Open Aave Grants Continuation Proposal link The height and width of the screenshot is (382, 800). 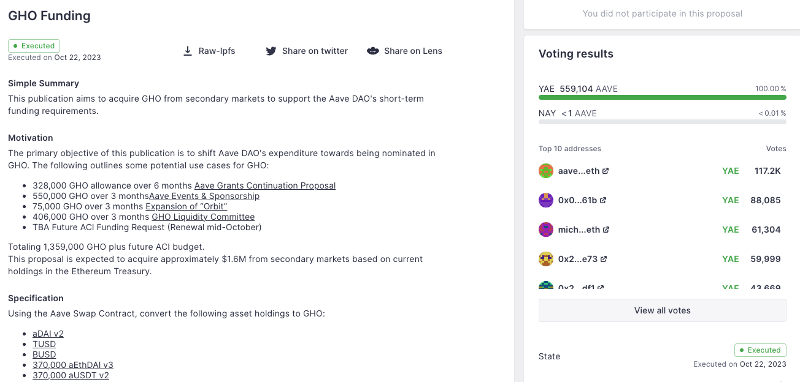tap(265, 185)
